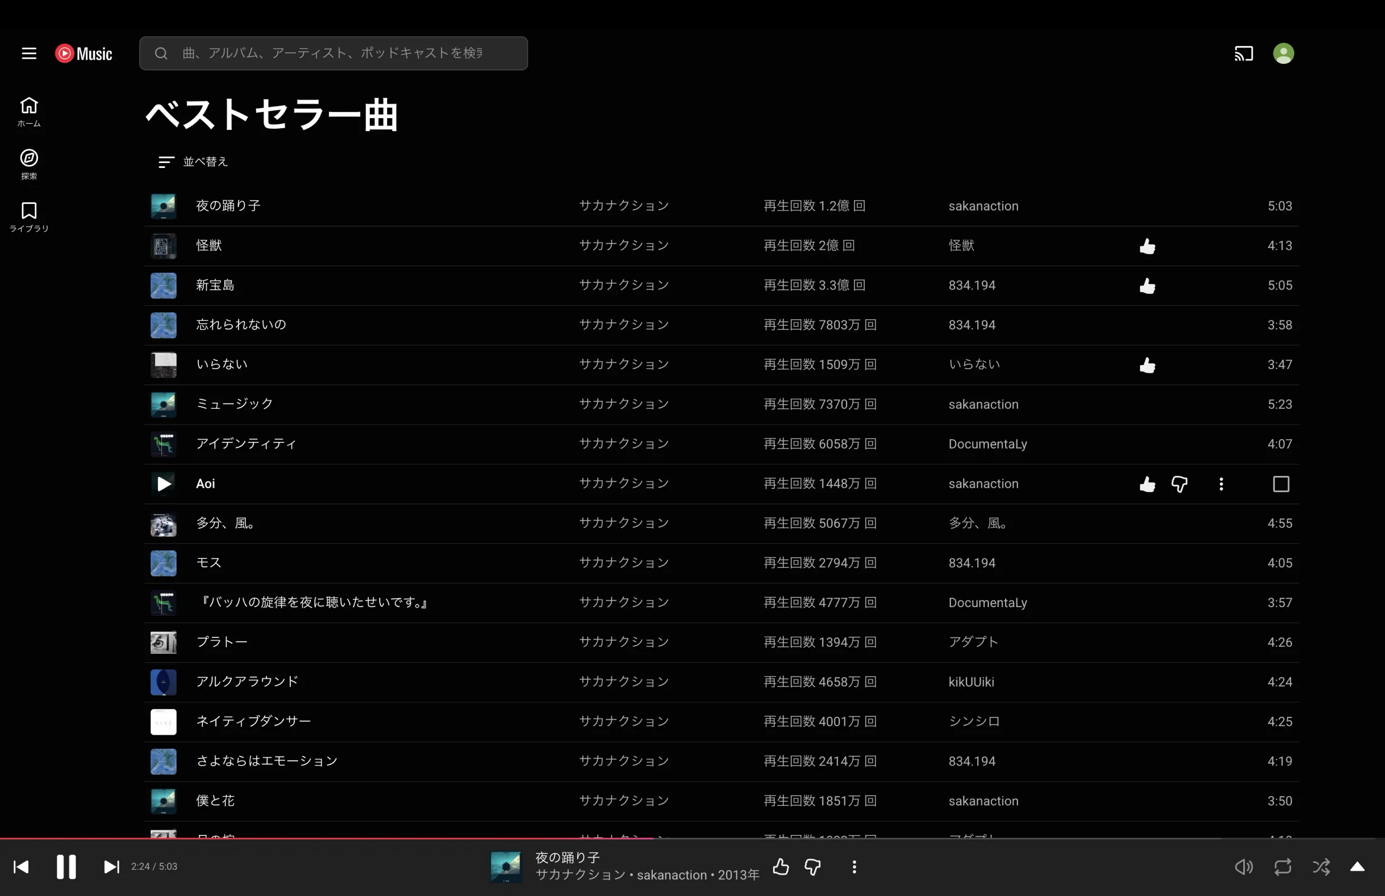
Task: Dislike the now playing song
Action: [x=812, y=867]
